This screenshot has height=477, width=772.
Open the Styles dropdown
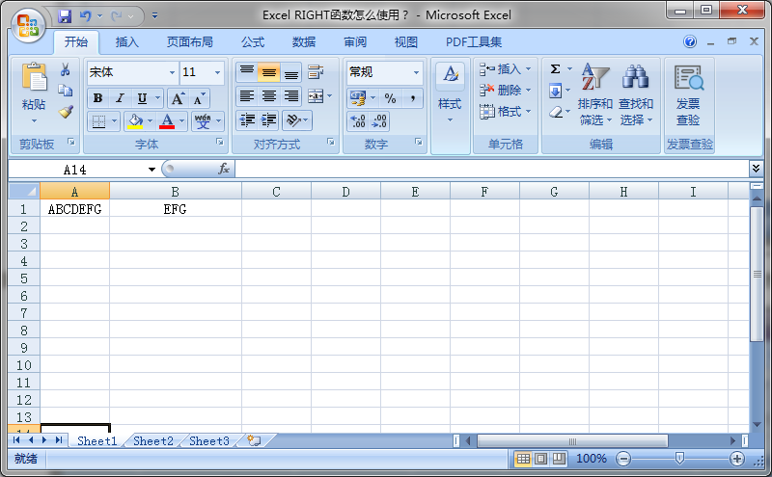click(x=450, y=93)
